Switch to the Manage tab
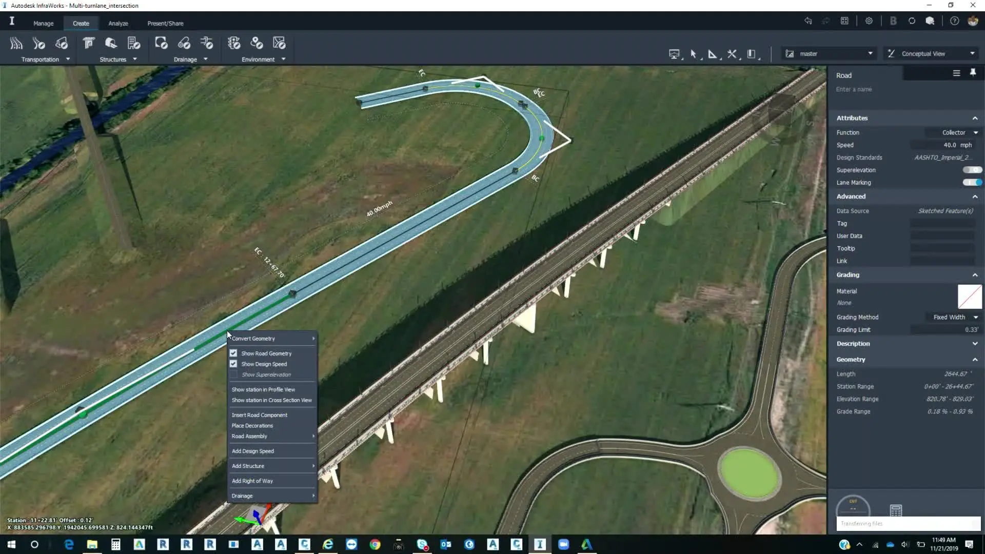The height and width of the screenshot is (554, 985). pos(44,24)
